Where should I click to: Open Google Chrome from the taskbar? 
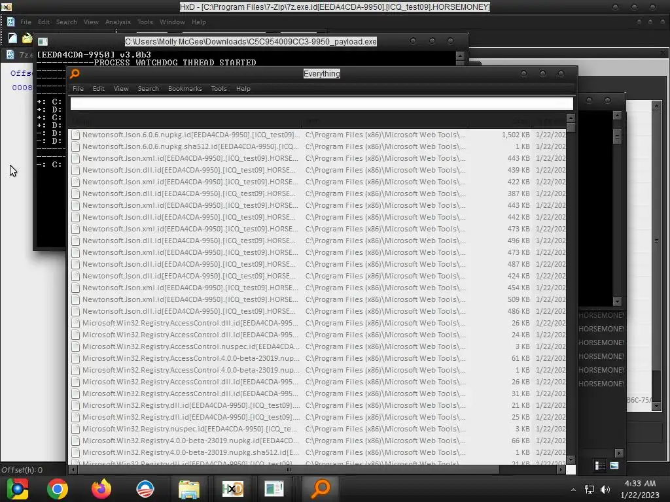pyautogui.click(x=58, y=489)
